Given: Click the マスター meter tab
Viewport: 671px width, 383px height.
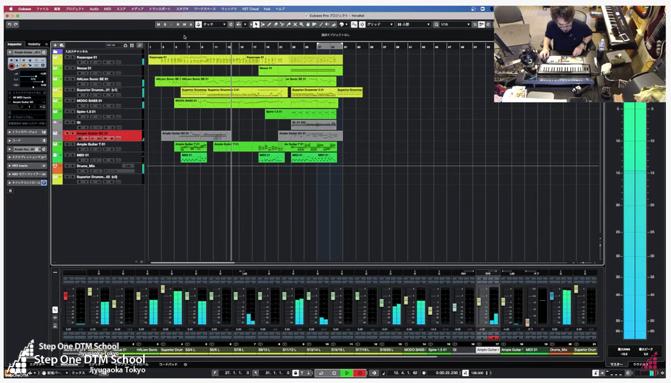Looking at the screenshot, I should (616, 364).
